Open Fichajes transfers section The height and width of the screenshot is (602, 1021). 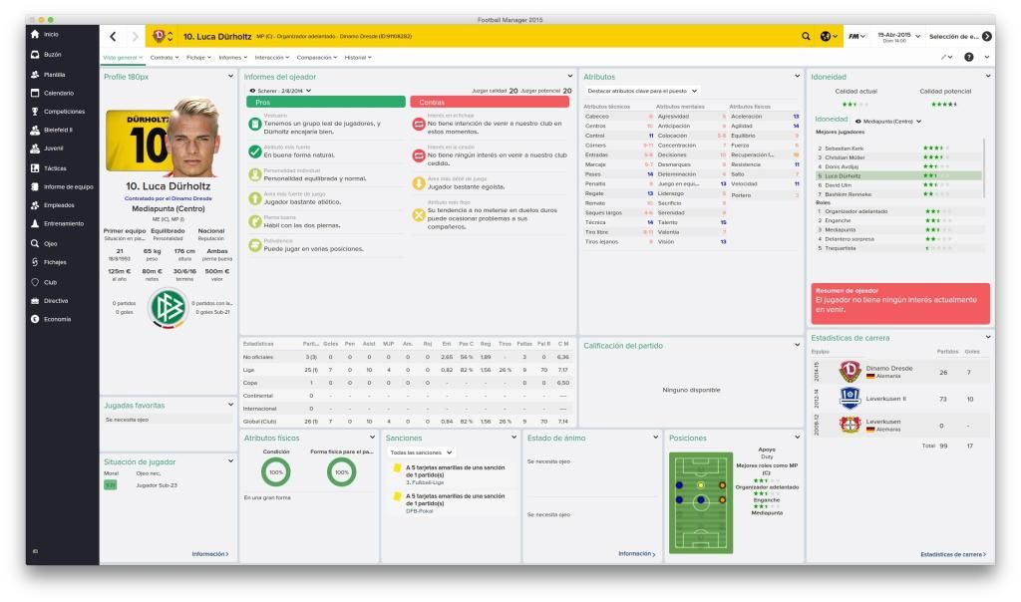(x=55, y=262)
